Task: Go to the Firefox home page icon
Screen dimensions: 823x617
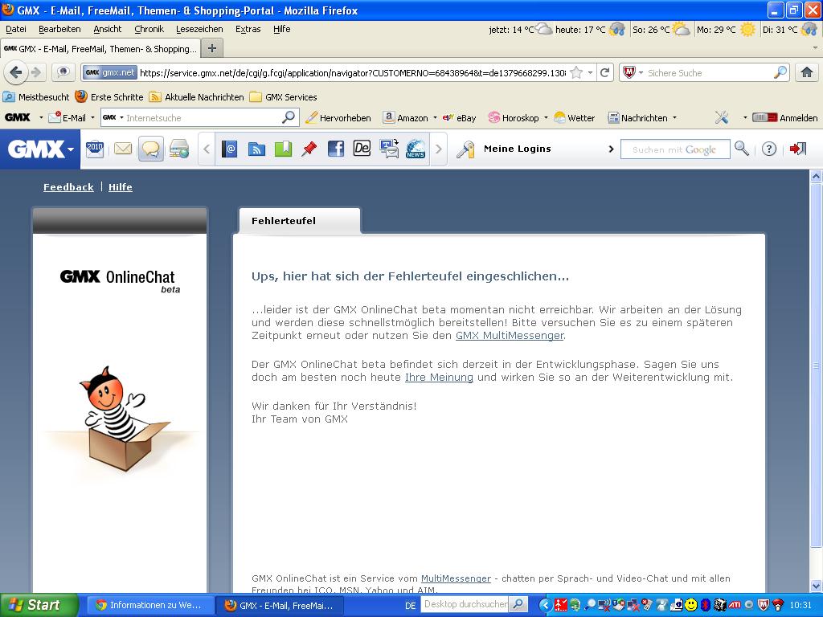Action: point(807,72)
